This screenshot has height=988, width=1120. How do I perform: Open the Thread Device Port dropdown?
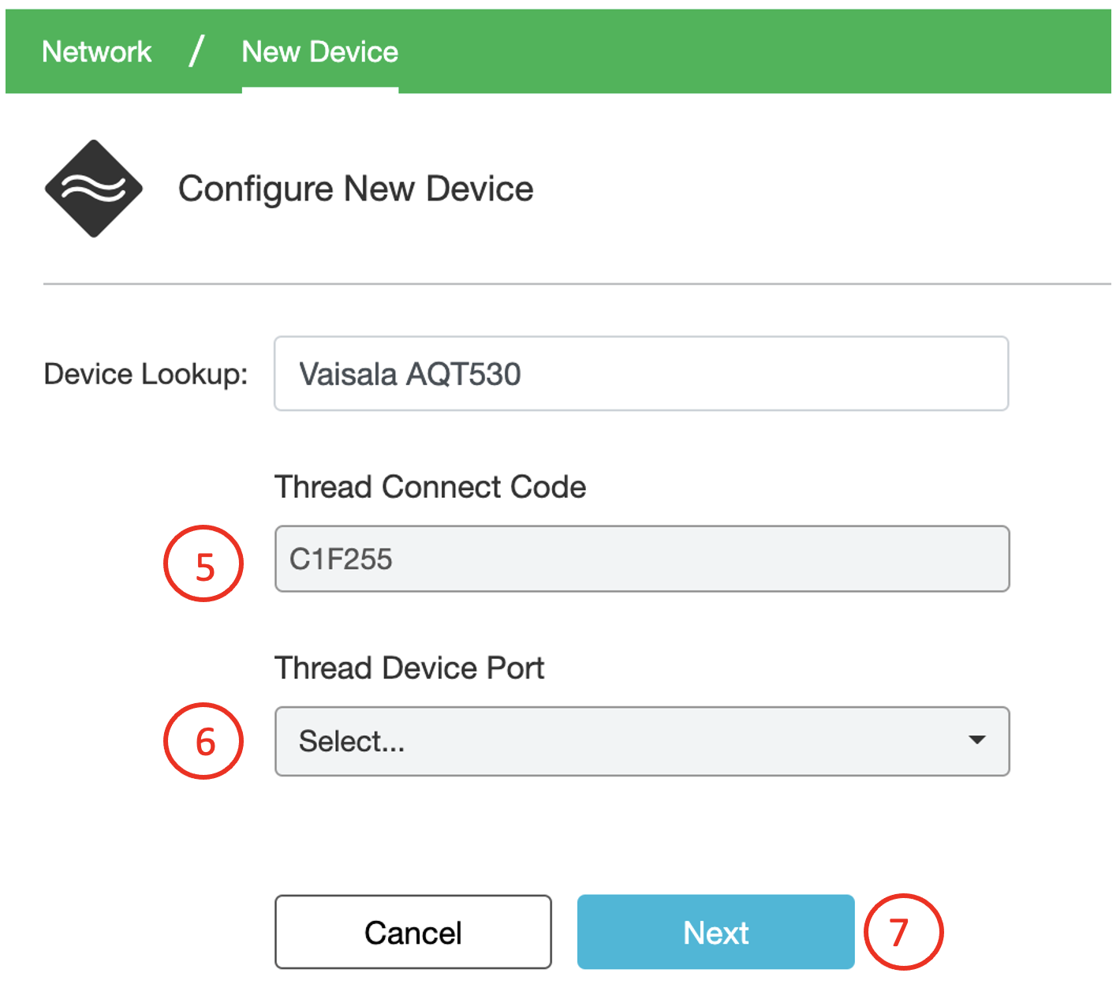(x=642, y=741)
